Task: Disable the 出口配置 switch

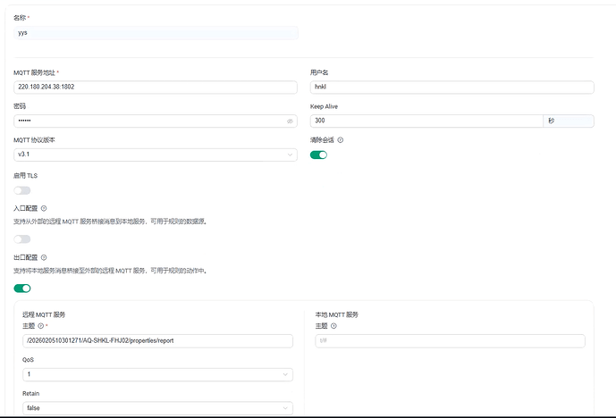Action: pos(22,288)
